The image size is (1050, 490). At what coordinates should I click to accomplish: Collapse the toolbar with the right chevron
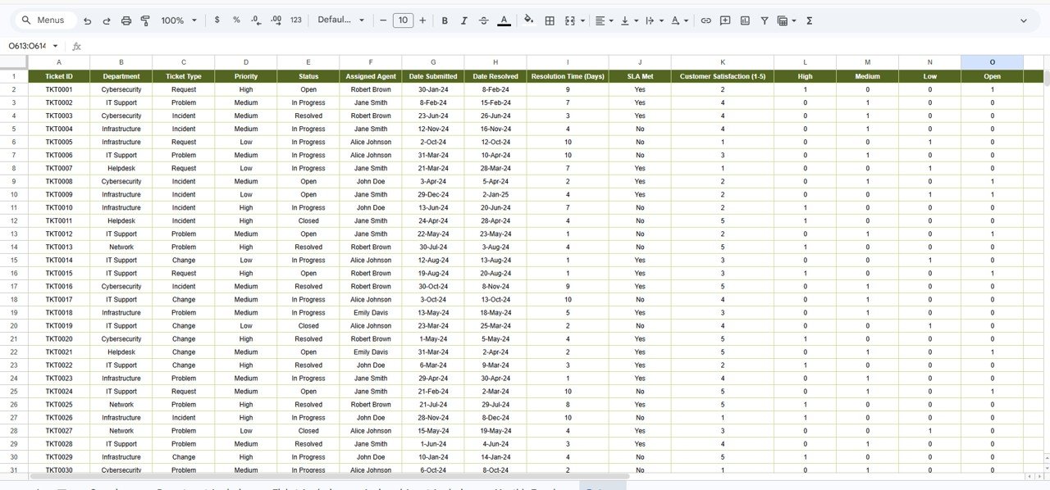click(1025, 20)
